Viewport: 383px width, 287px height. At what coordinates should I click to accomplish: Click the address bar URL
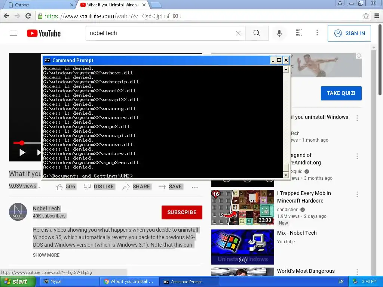point(113,16)
